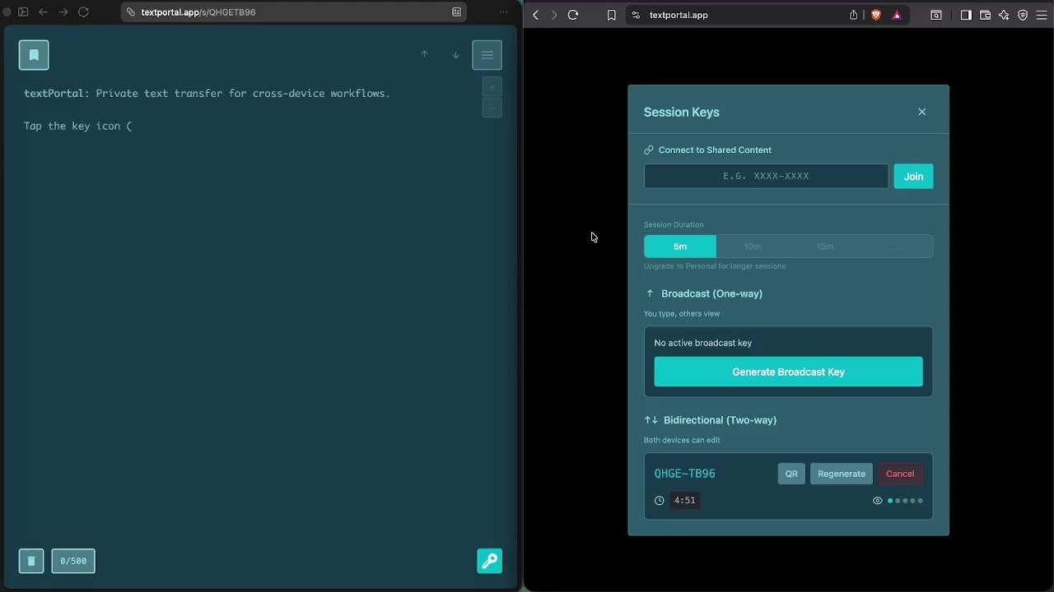
Task: Click the Connect to Shared Content label
Action: (x=715, y=150)
